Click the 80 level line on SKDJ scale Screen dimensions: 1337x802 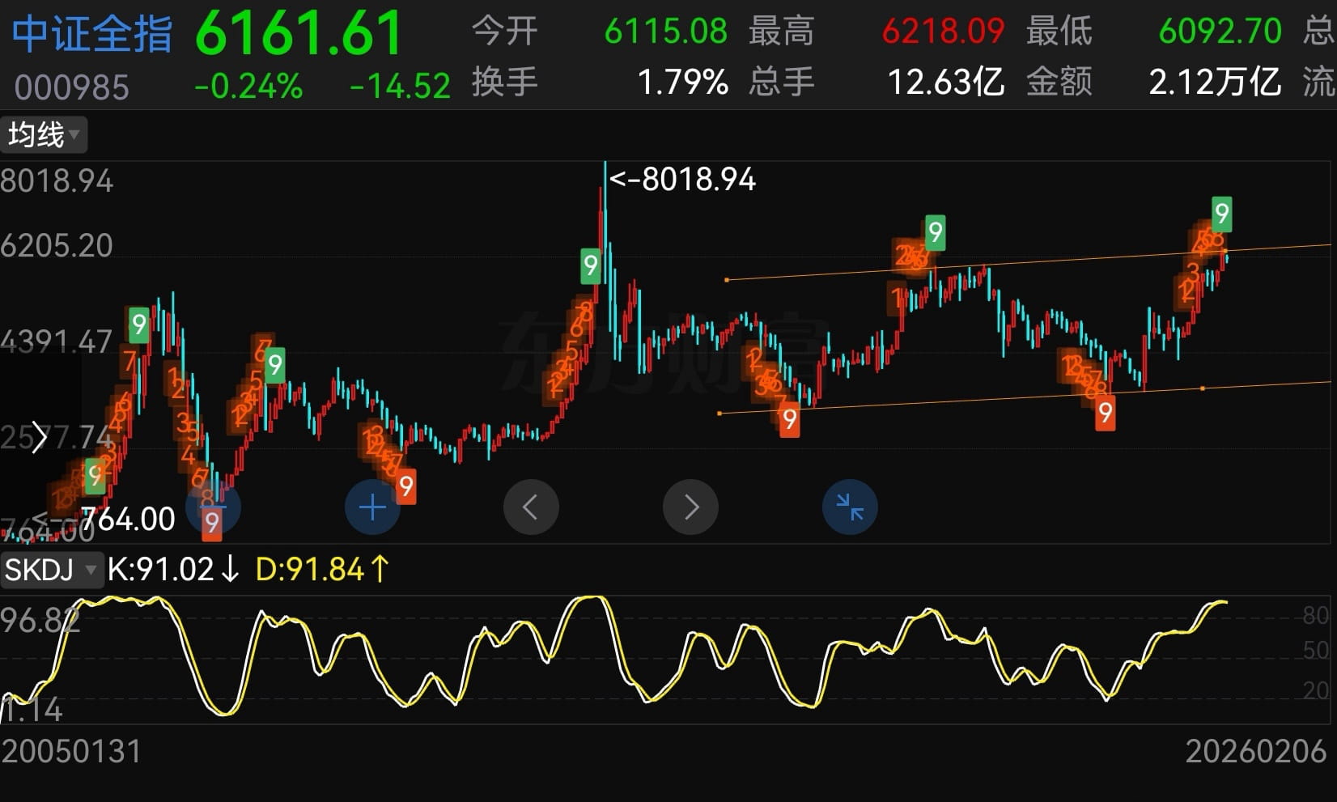pos(1314,615)
